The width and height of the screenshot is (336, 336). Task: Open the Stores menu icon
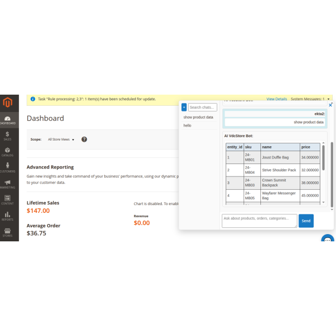click(x=7, y=231)
